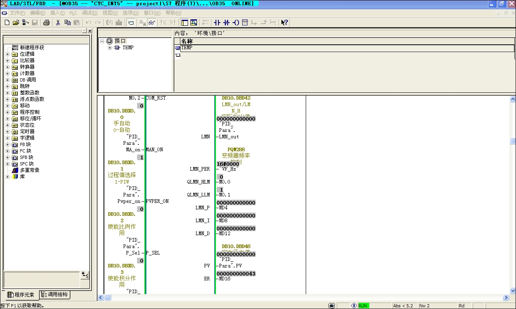Click the cut scissors icon

(x=58, y=23)
